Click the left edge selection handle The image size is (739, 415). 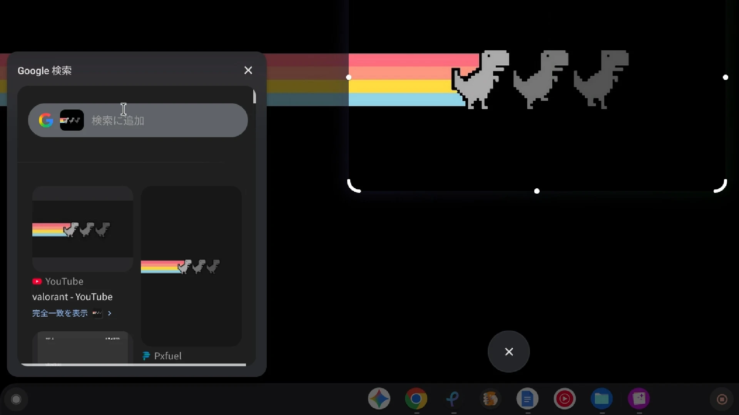(349, 77)
